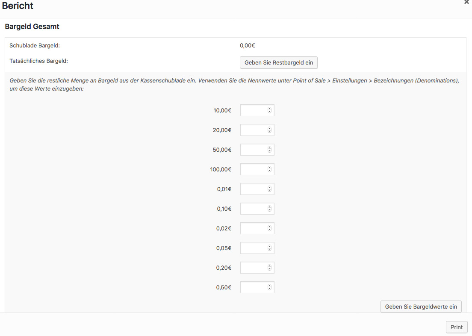
Task: Click the stepper arrows on 20,00€ field
Action: (x=269, y=130)
